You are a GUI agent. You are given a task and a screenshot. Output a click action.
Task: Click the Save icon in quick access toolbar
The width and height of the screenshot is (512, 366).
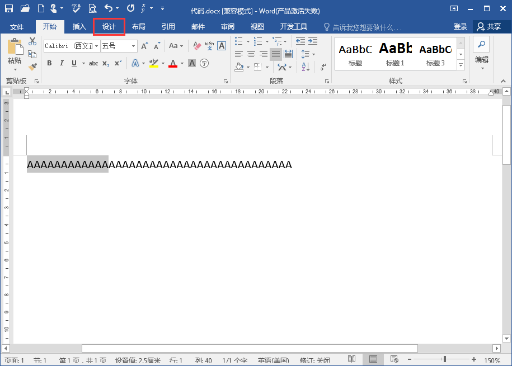click(9, 8)
